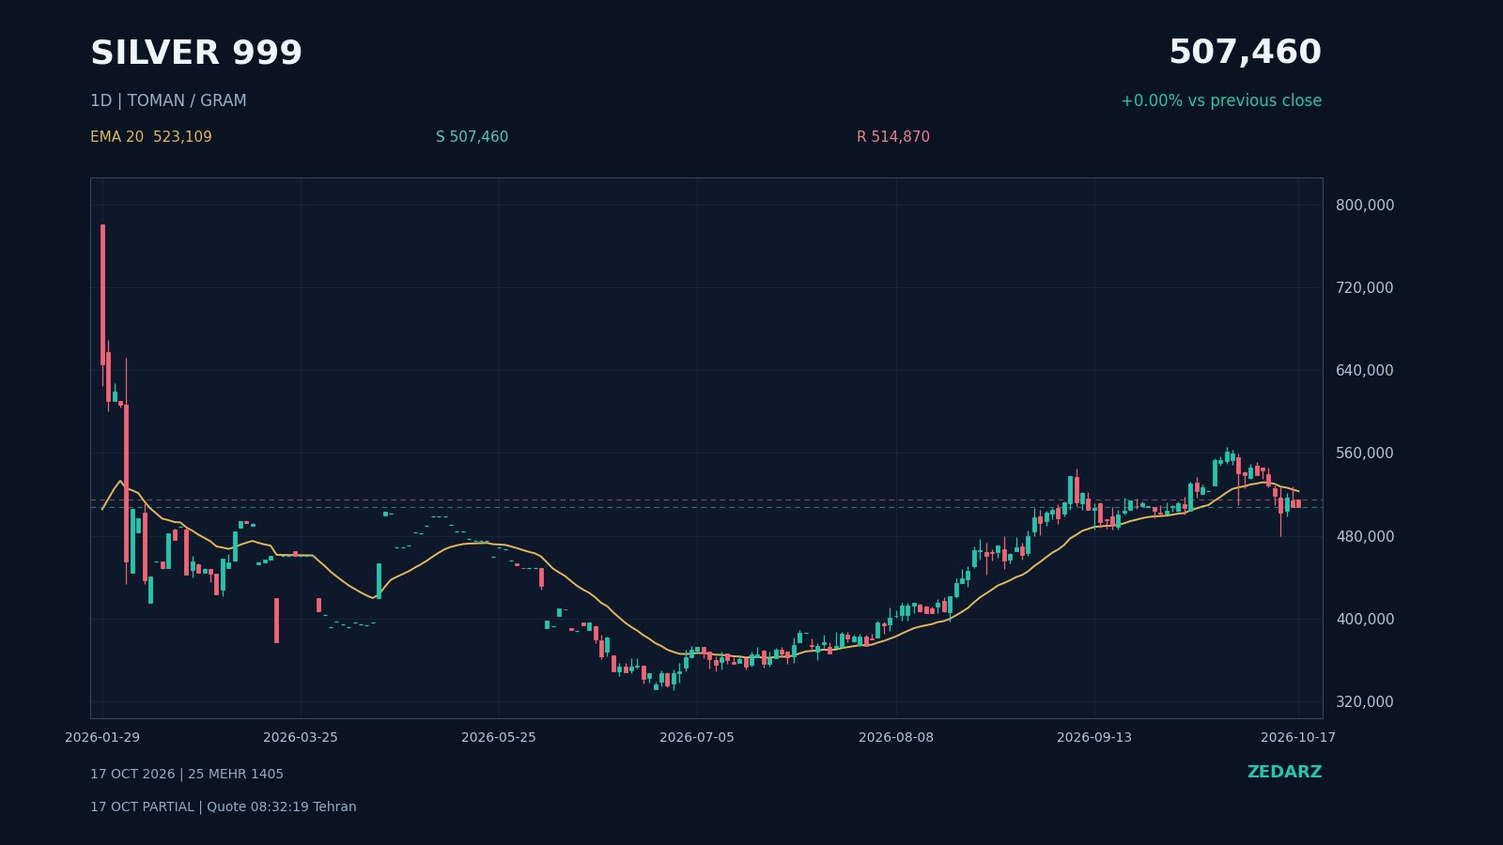Click the 2026-09-13 date axis label
This screenshot has width=1503, height=845.
[1094, 738]
